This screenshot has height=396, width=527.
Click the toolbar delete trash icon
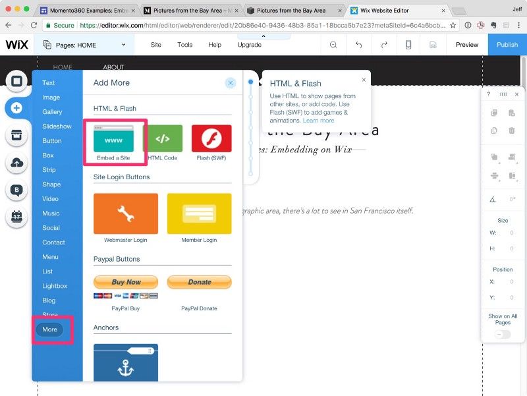coord(512,130)
